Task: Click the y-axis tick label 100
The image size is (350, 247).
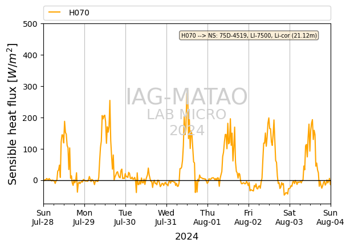Action: tap(30, 149)
